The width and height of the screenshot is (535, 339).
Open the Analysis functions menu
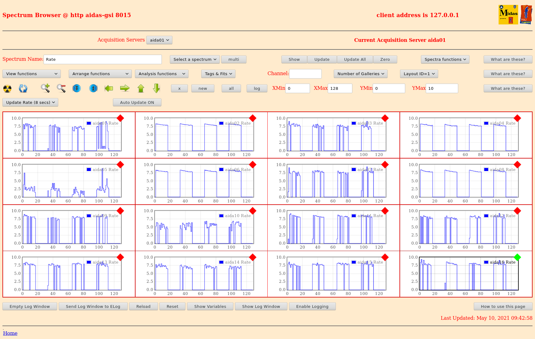[x=162, y=74]
